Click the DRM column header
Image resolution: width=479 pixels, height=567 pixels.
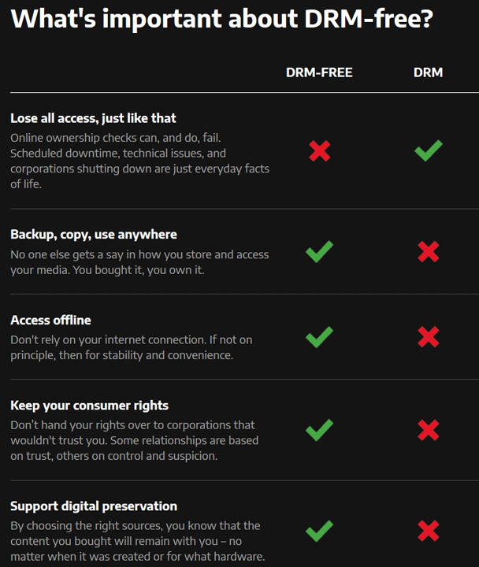[428, 72]
